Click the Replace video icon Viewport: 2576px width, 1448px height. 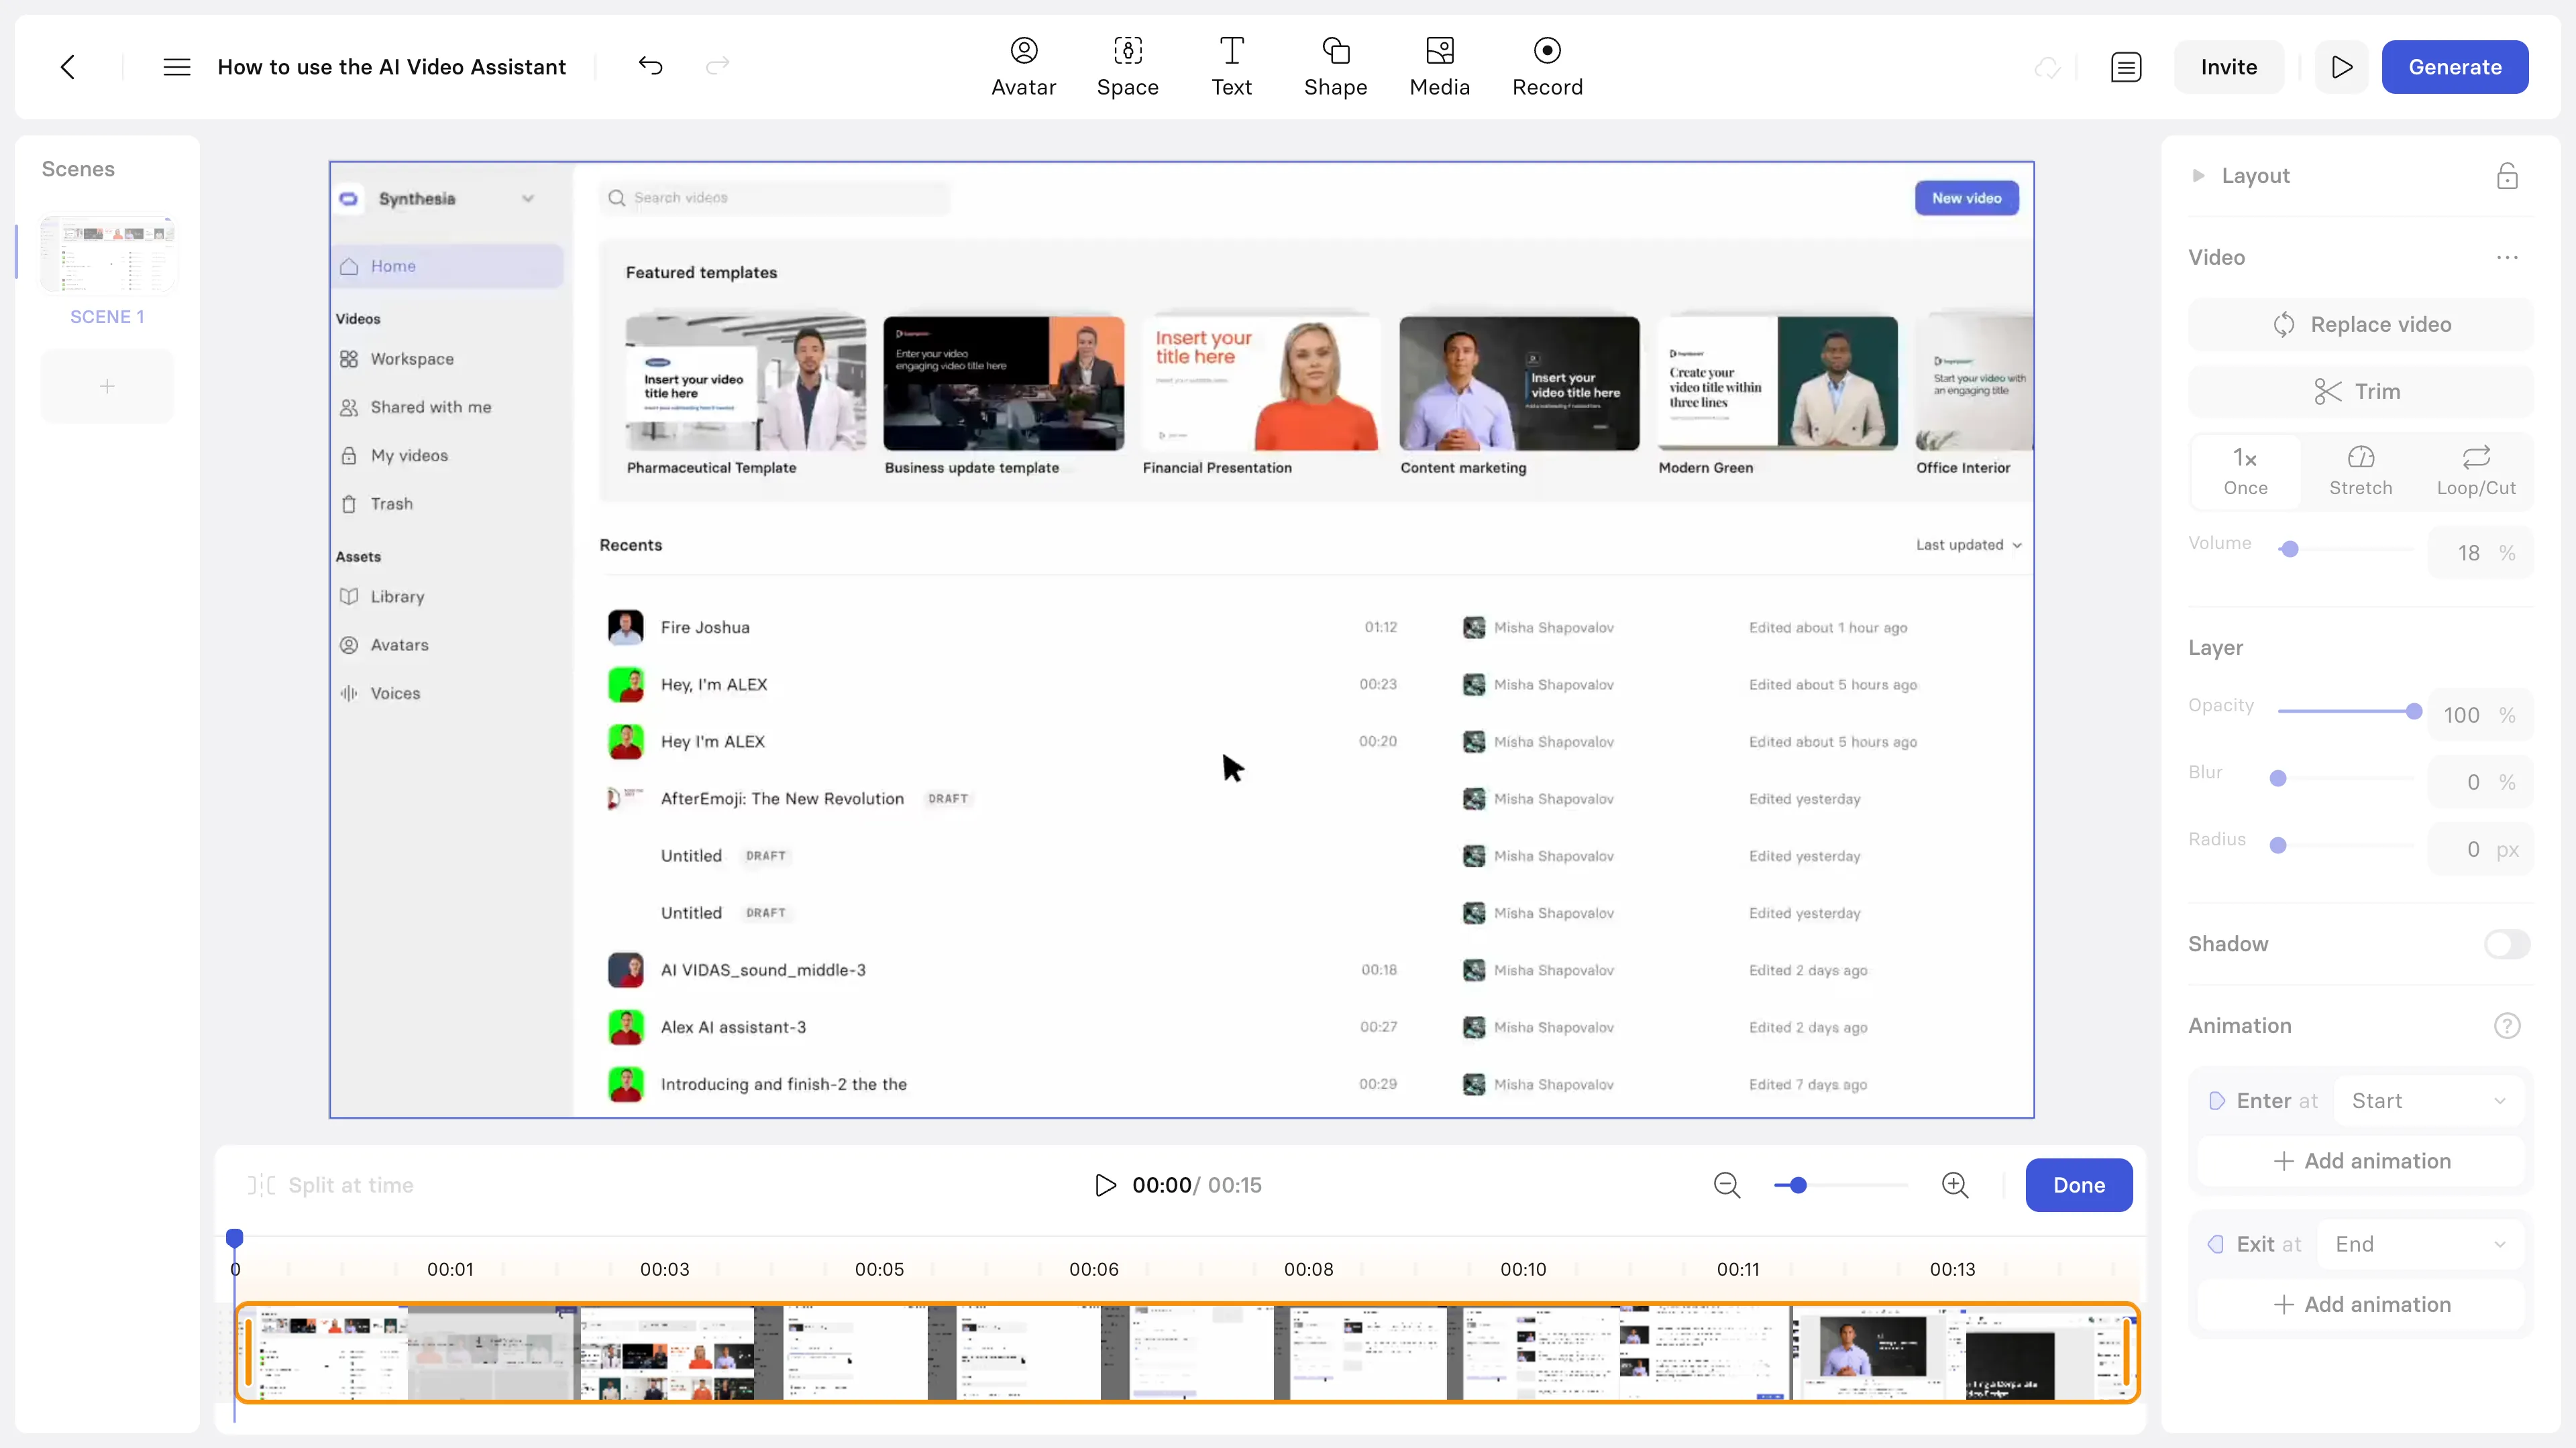pos(2284,324)
